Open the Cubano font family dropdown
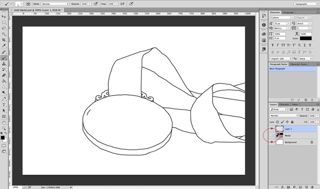320x189 pixels. coord(282,17)
